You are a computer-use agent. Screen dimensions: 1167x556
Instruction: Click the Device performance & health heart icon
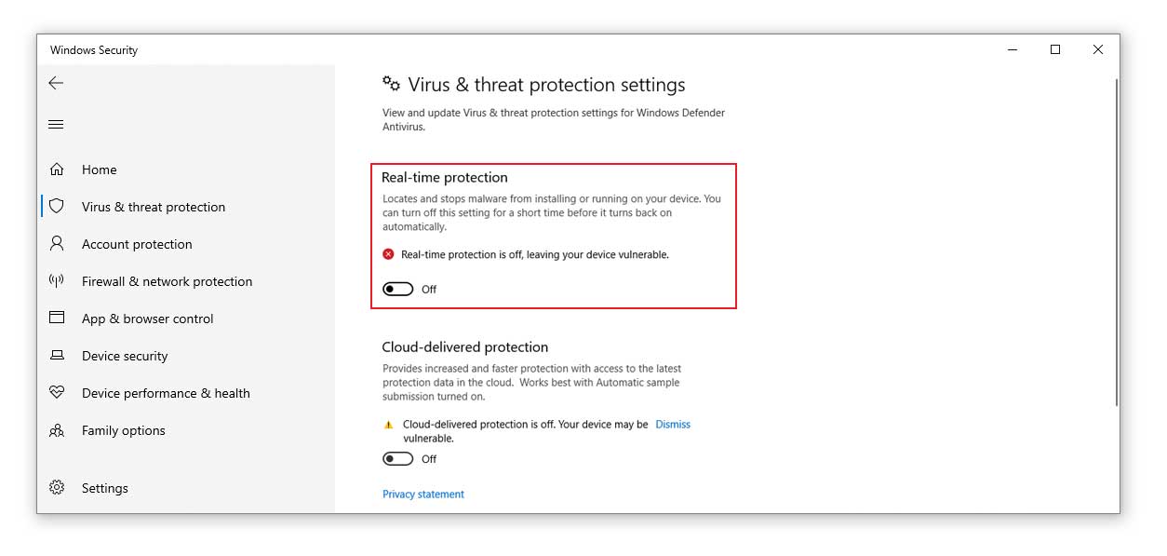tap(57, 392)
